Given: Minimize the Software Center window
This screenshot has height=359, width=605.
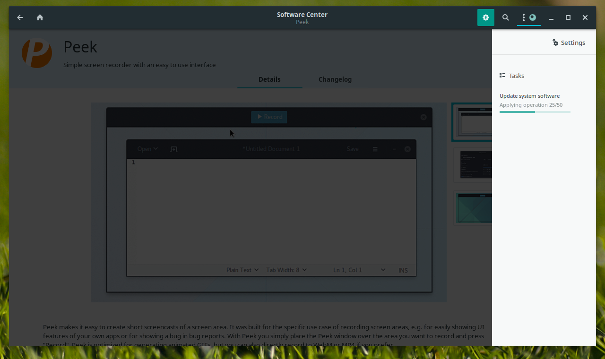Looking at the screenshot, I should [551, 17].
